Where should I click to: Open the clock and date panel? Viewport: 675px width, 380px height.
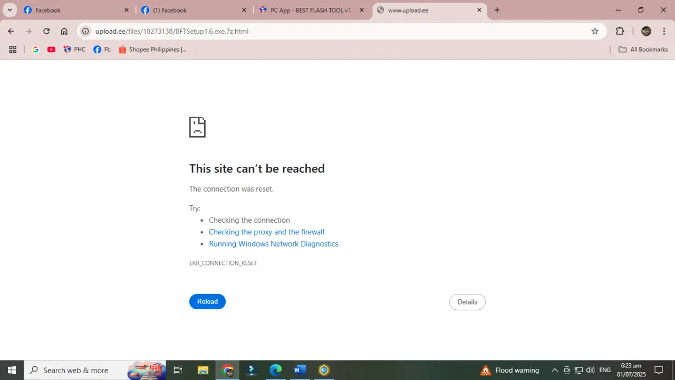point(631,370)
